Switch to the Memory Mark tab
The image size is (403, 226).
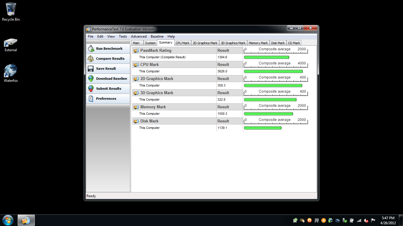pyautogui.click(x=258, y=43)
